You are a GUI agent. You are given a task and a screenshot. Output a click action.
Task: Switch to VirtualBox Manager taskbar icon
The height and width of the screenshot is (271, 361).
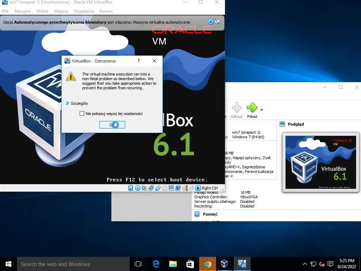(x=225, y=264)
